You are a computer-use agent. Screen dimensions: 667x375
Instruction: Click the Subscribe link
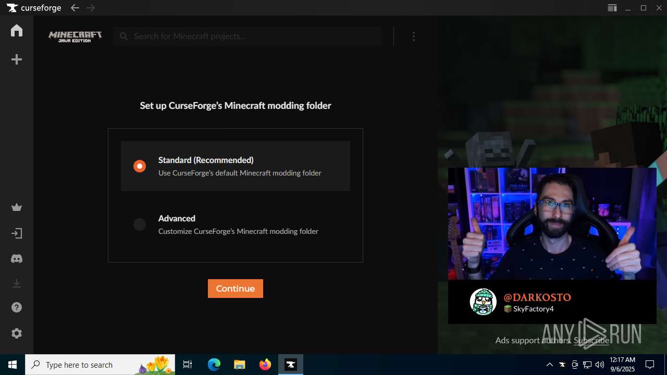(x=591, y=340)
